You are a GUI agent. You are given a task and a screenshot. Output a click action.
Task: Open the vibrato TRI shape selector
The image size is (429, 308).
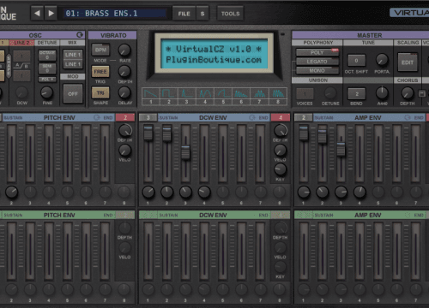(100, 93)
